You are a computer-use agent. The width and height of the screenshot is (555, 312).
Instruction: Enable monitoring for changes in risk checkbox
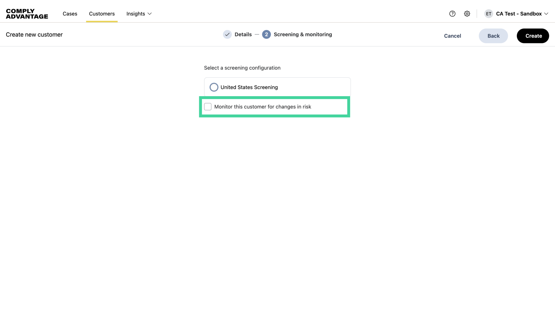click(208, 107)
